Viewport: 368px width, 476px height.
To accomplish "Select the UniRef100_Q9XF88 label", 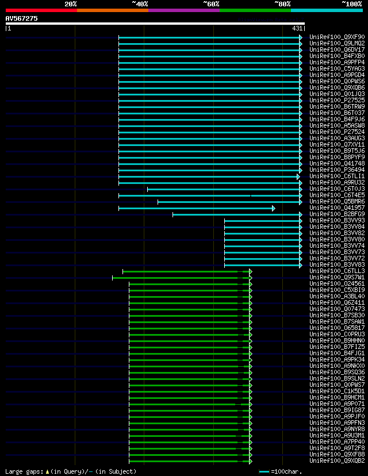I will tap(337, 455).
